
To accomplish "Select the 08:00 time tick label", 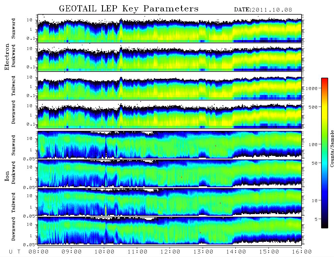I will click(39, 252).
